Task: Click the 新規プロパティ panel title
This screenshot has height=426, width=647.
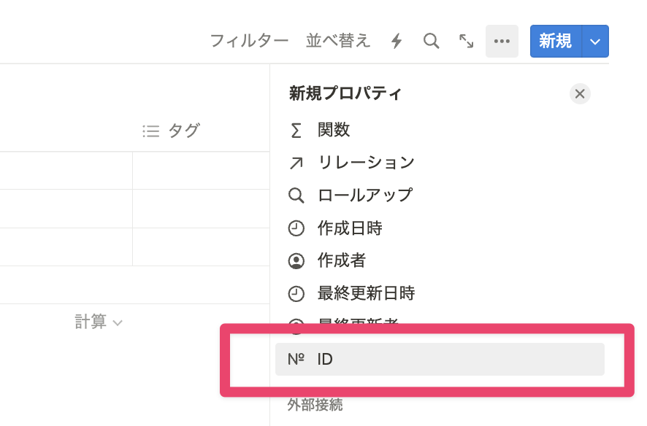Action: 345,93
